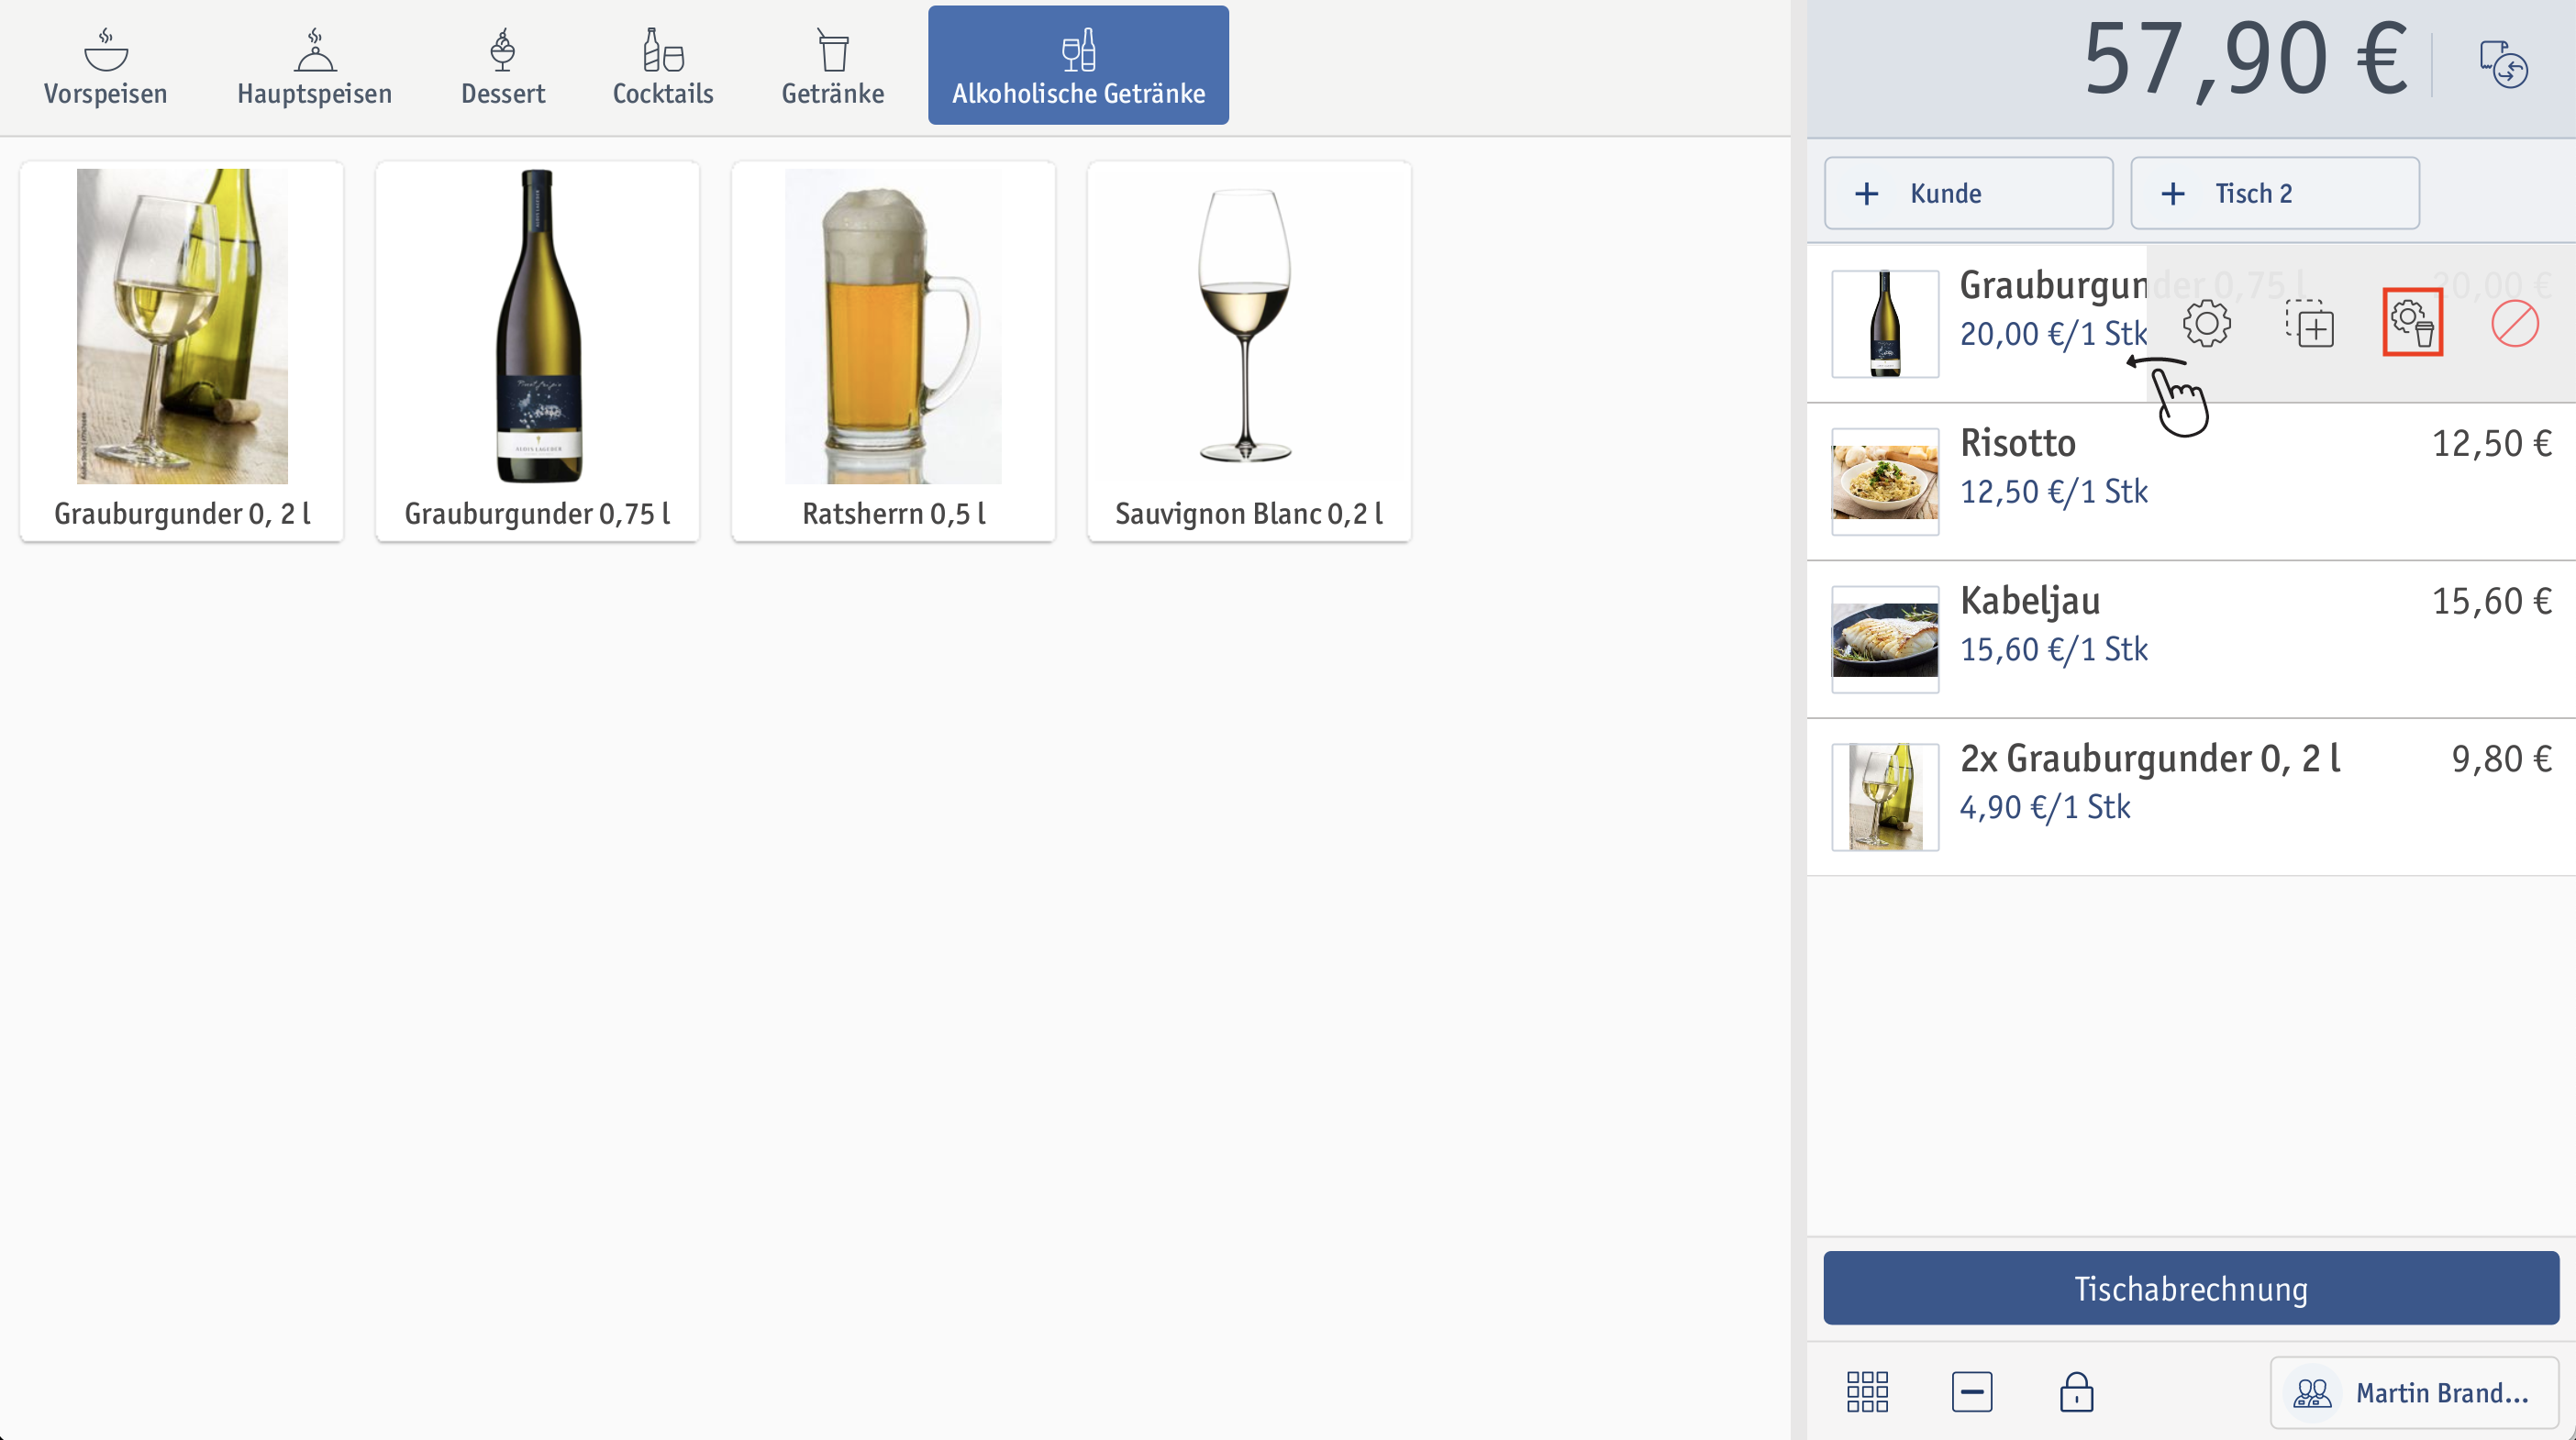Open item options gear-with-cup icon
The image size is (2576, 1440).
(2412, 322)
